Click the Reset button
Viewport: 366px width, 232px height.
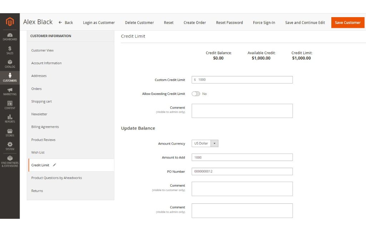(x=169, y=22)
